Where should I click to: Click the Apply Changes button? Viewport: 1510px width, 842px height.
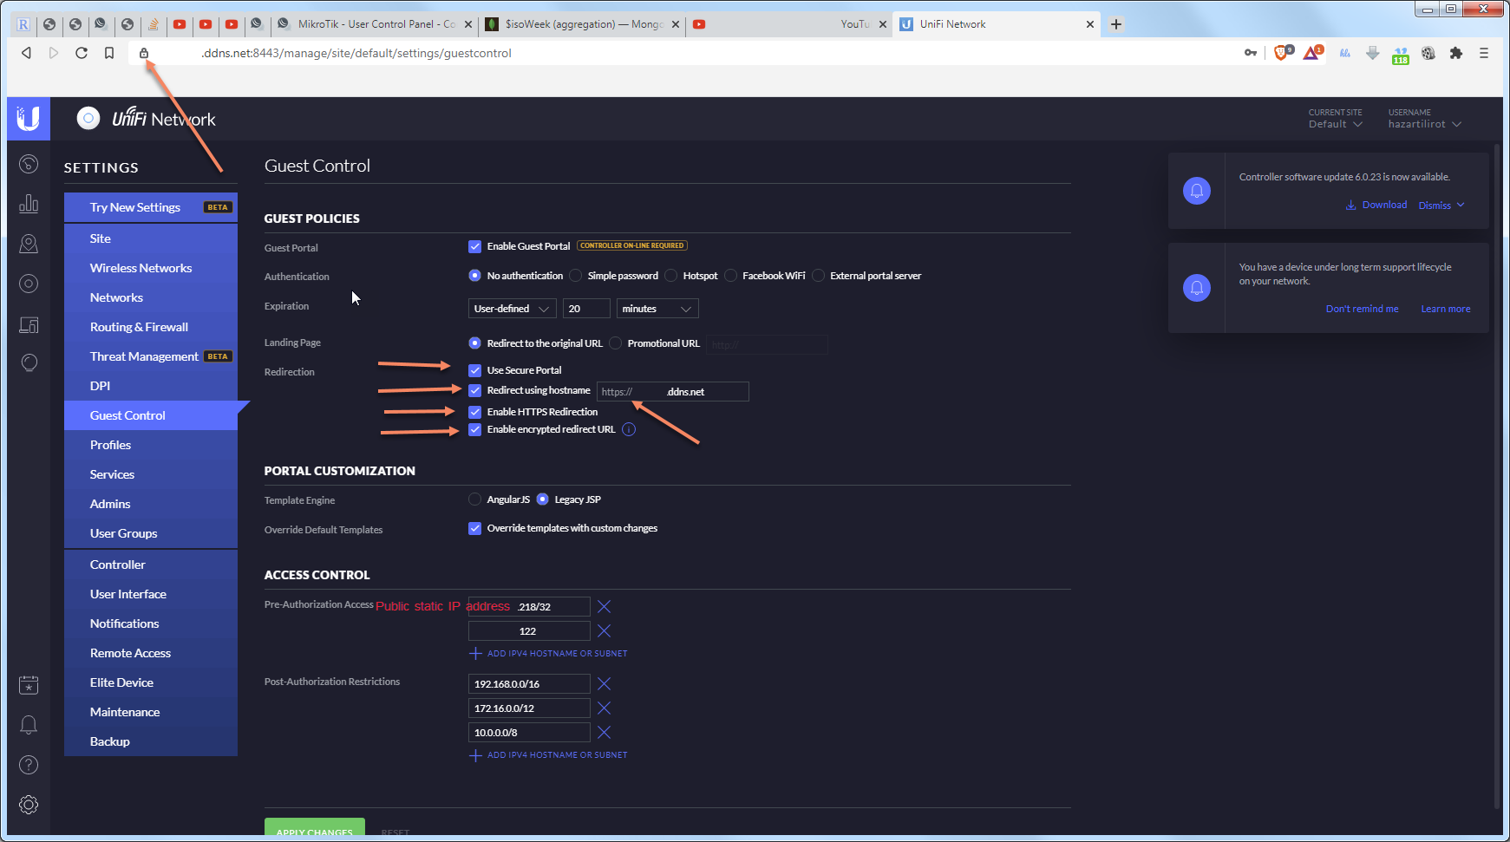tap(315, 828)
